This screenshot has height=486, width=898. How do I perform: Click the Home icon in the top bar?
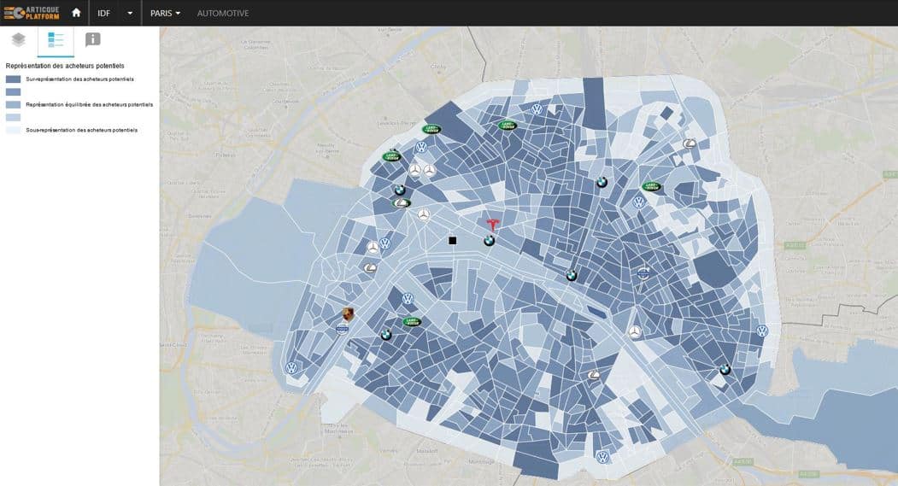[x=76, y=13]
